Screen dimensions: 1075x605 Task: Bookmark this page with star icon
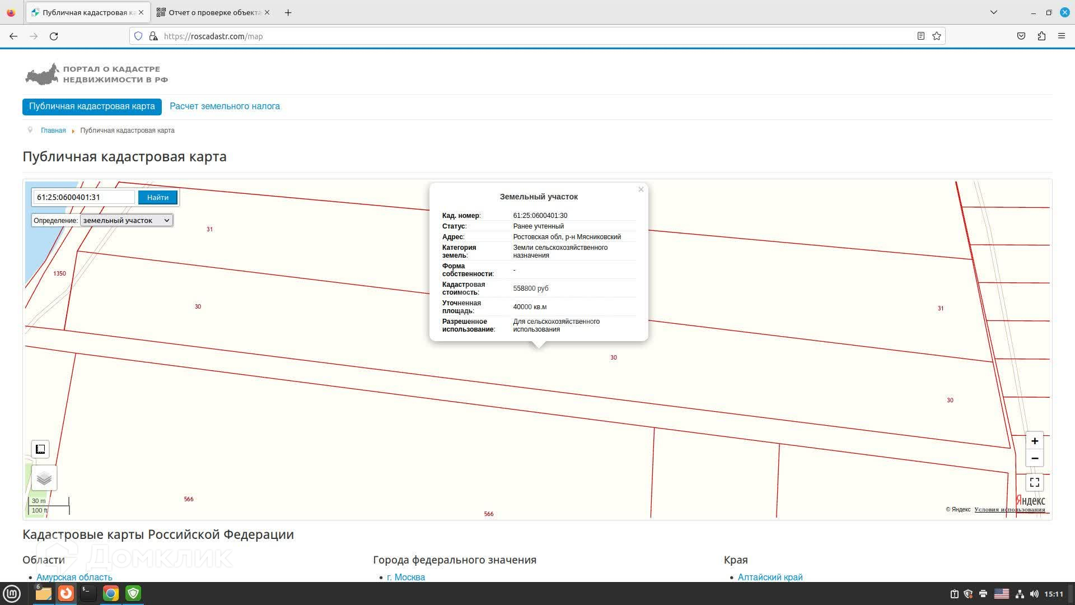pos(937,36)
